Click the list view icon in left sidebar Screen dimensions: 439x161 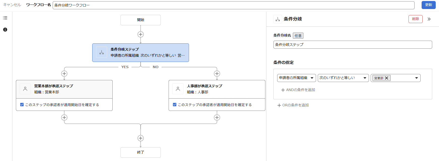pyautogui.click(x=5, y=18)
